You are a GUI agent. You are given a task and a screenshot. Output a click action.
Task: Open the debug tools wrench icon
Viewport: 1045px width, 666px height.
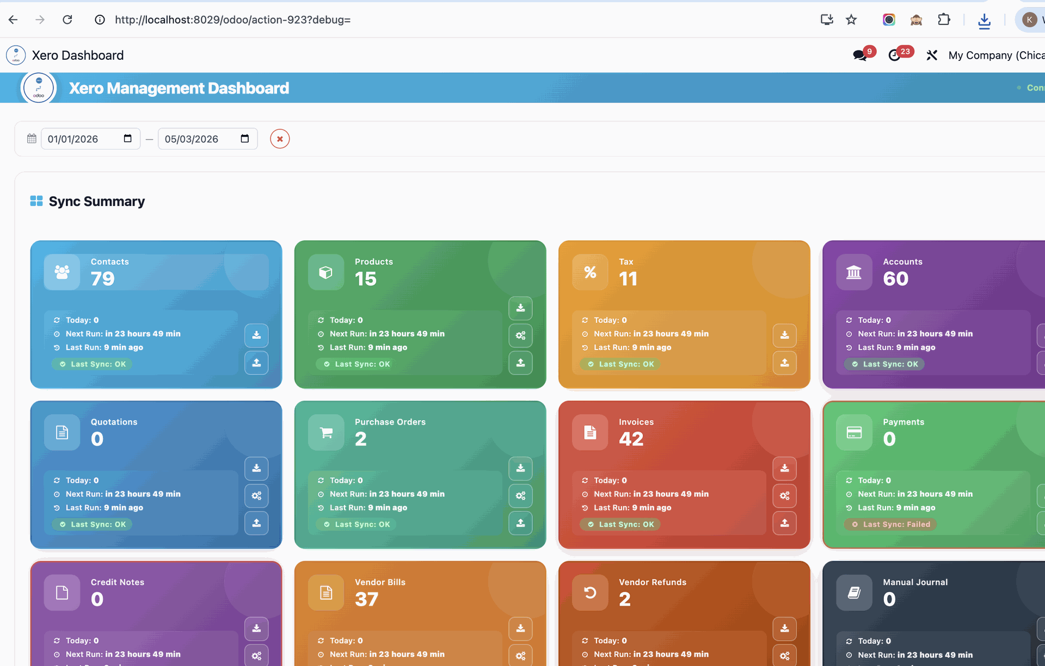coord(932,55)
